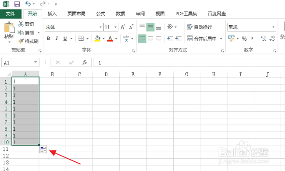Click 剪切 cut button

pos(26,24)
